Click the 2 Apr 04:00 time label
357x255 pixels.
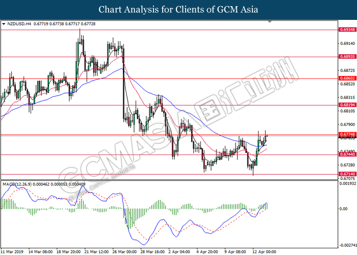[179, 252]
